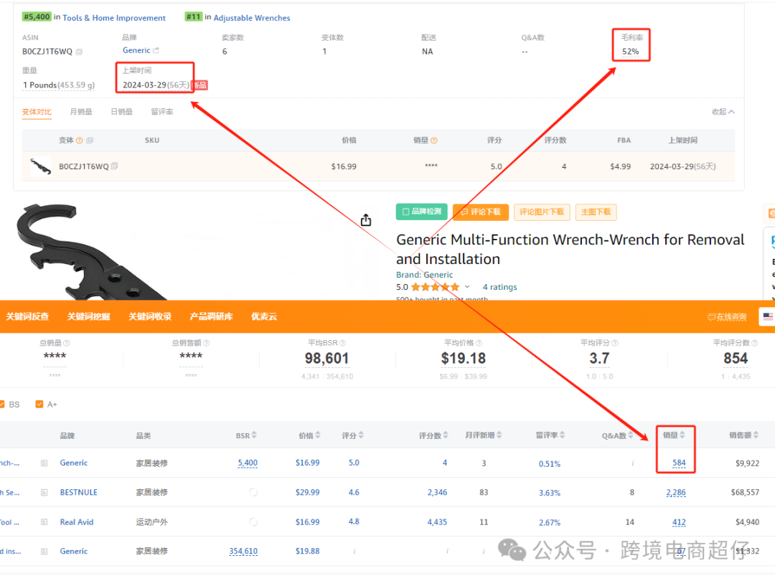
Task: Switch to the 日销量 tab
Action: point(121,112)
